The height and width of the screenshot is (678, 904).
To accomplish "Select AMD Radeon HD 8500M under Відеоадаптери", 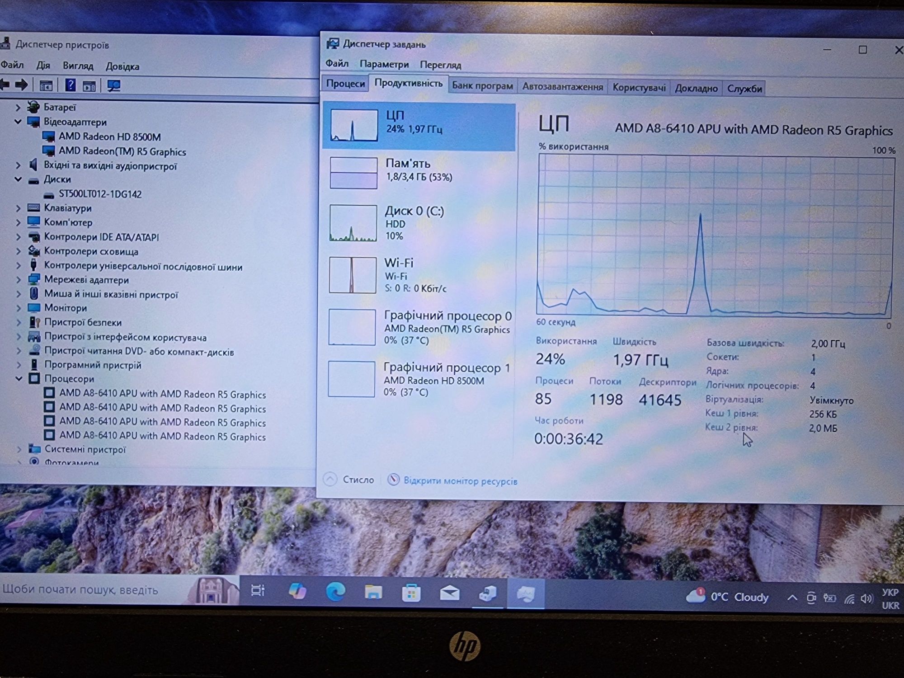I will pos(110,137).
